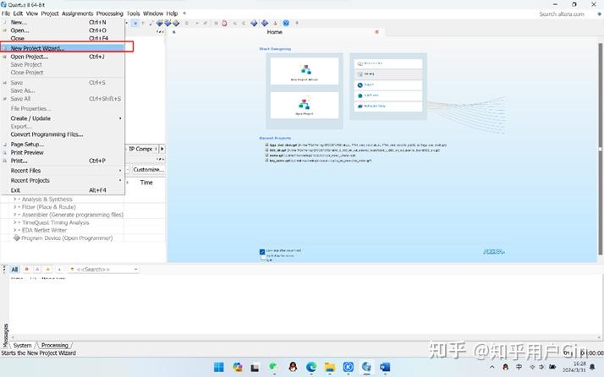Click right arrow next to IP Components tab

click(x=162, y=149)
